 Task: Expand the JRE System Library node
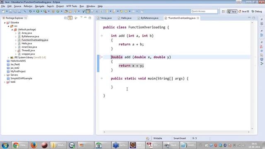[x=8, y=58]
